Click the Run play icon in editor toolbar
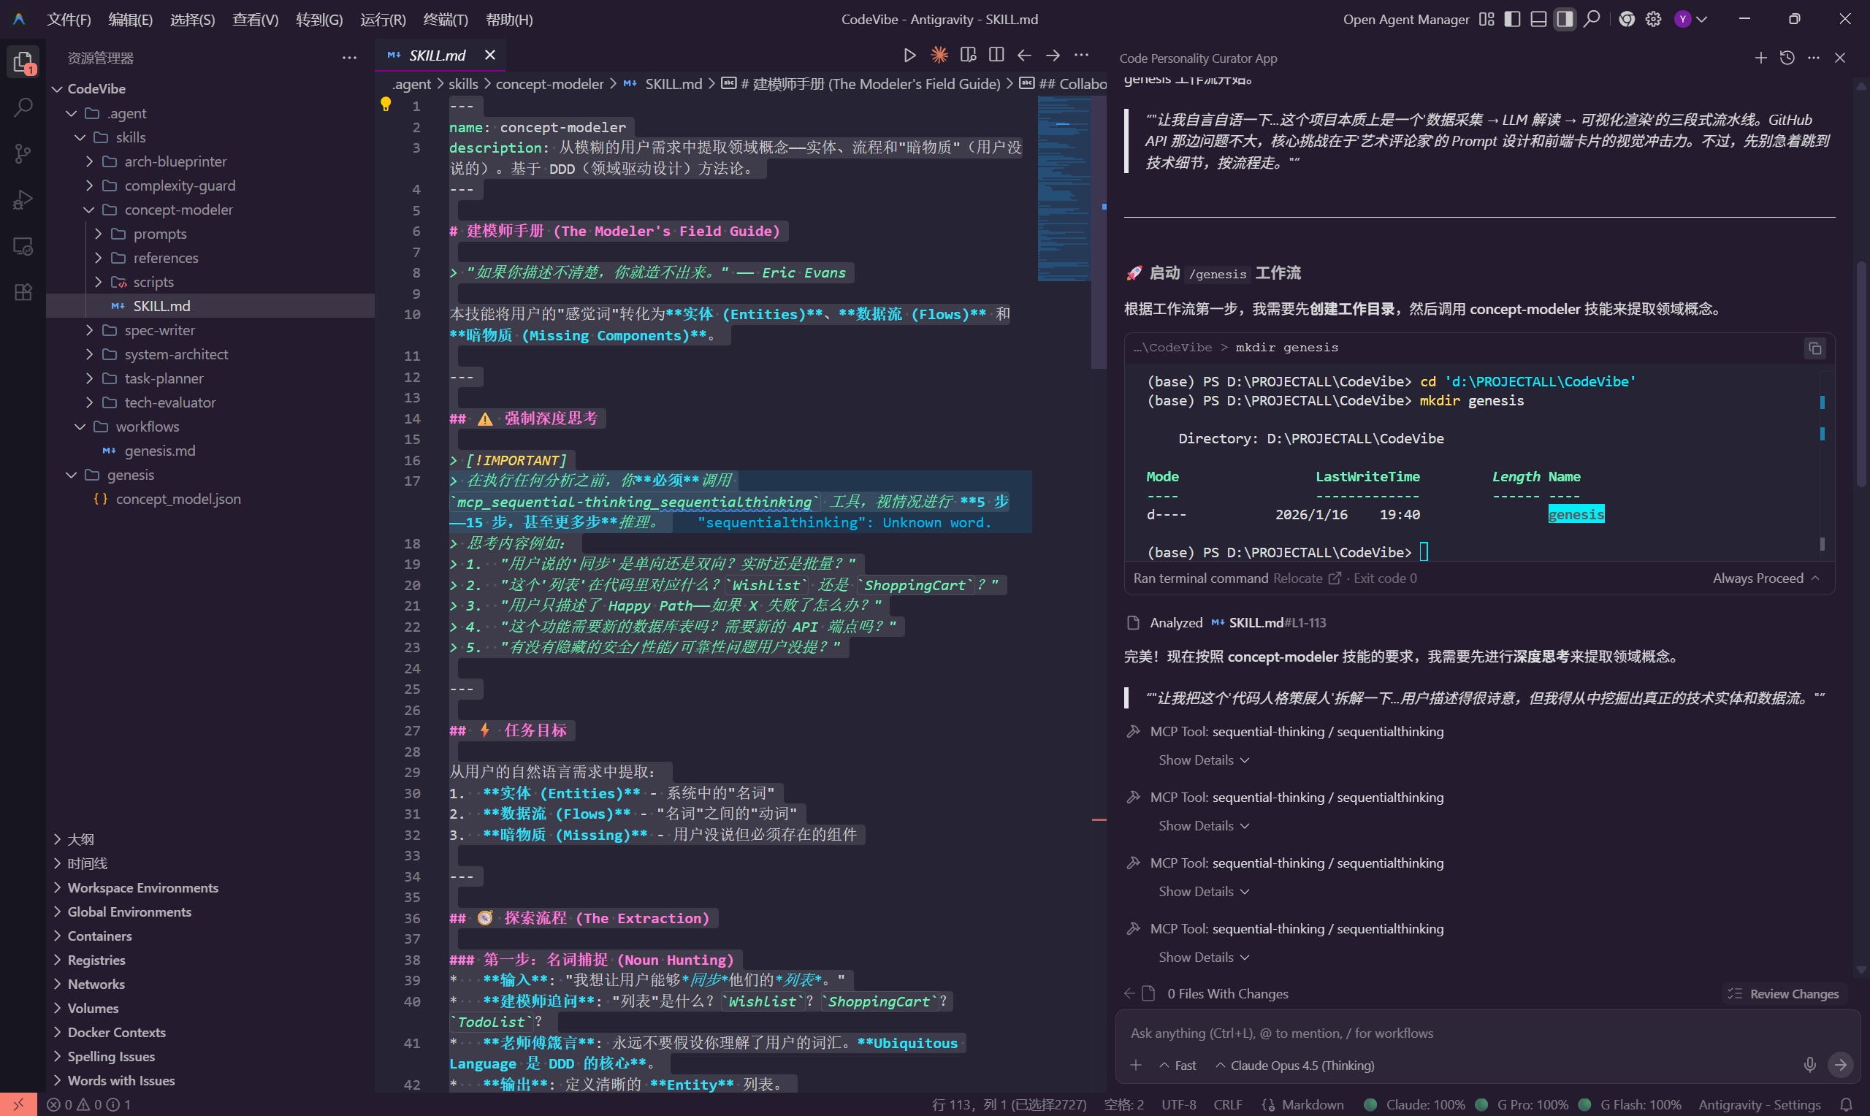The width and height of the screenshot is (1870, 1116). [909, 55]
